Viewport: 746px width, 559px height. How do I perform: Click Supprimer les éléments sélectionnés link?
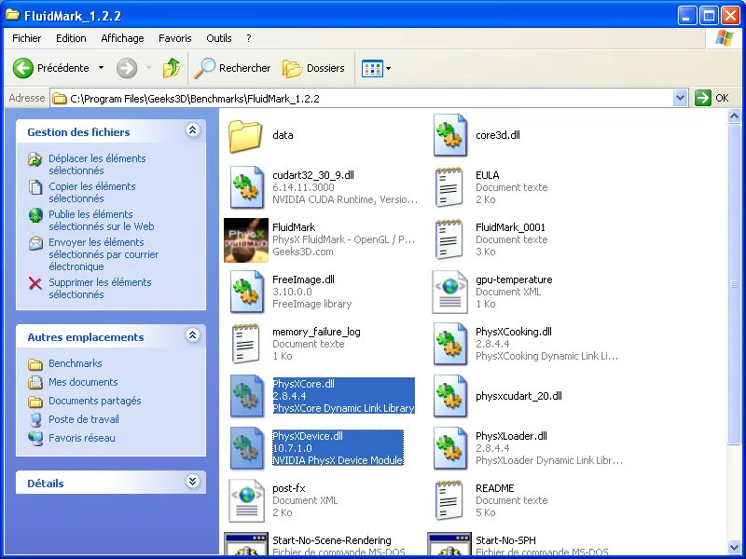coord(100,288)
